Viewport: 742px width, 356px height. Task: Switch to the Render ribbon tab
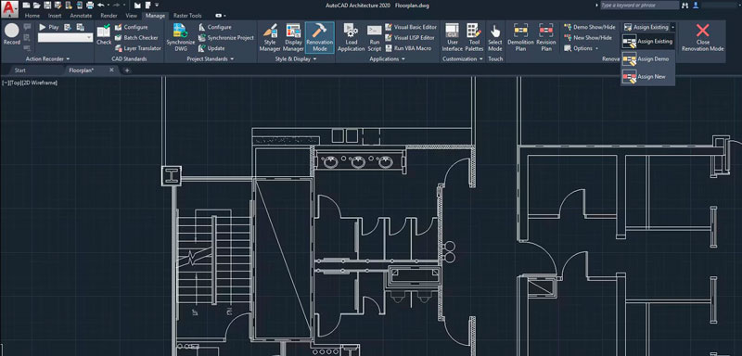click(109, 16)
